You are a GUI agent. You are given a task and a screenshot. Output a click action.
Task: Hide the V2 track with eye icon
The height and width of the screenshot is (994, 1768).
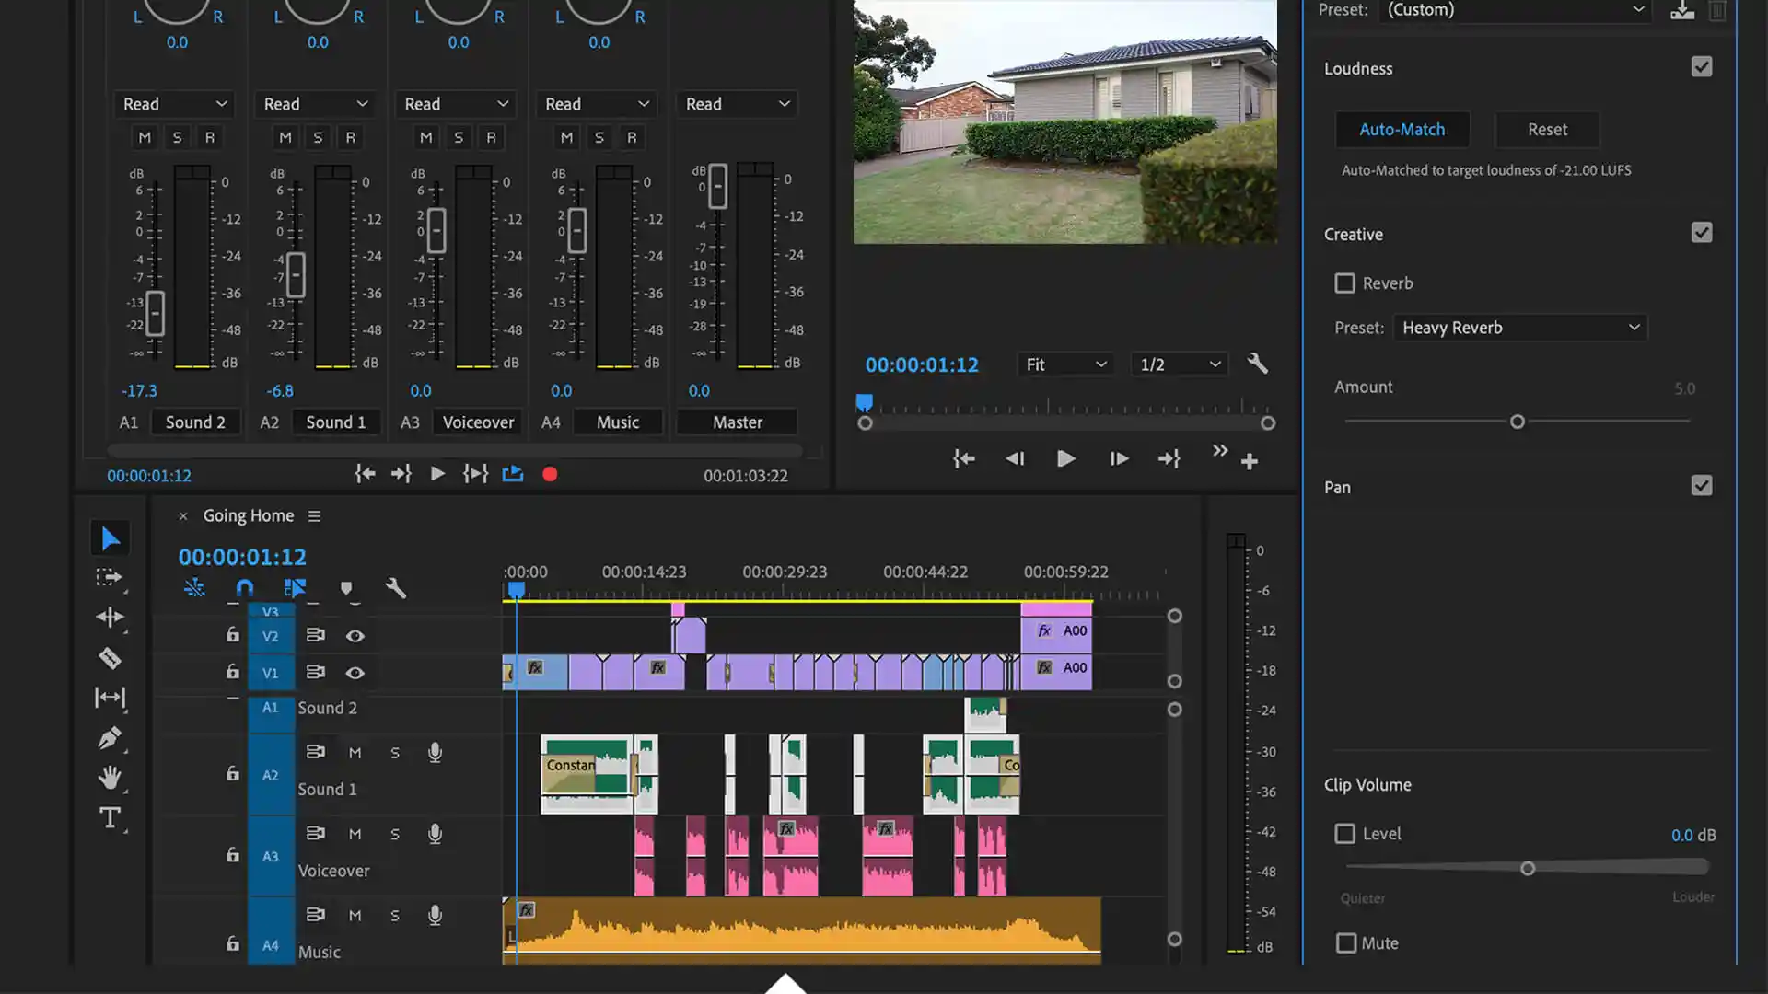[x=355, y=636]
